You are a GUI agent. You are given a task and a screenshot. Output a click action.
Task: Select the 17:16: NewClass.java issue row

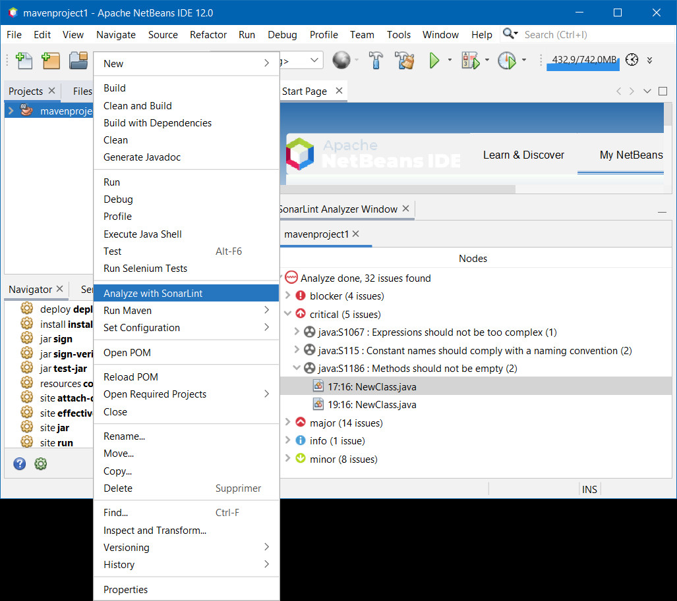coord(476,386)
